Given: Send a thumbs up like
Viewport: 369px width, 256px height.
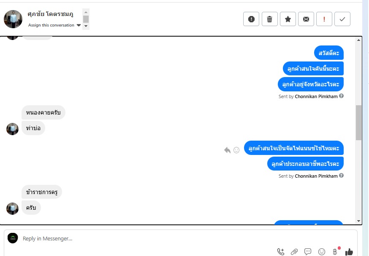Looking at the screenshot, I should (349, 252).
